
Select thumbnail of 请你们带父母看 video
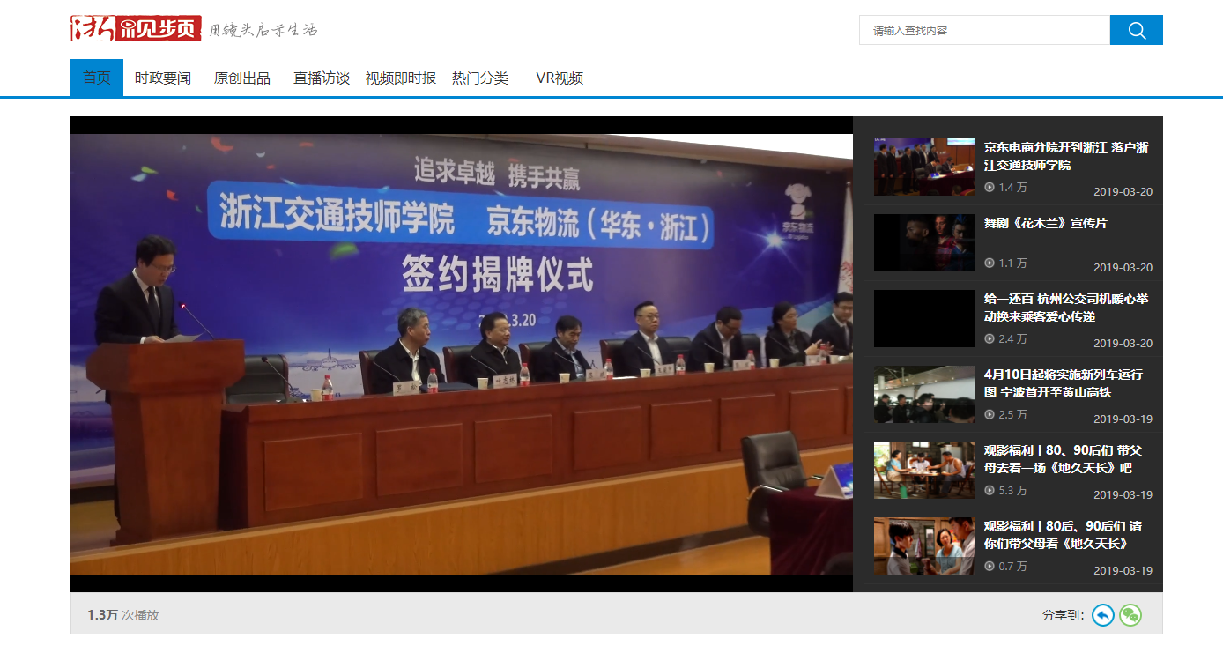[924, 545]
